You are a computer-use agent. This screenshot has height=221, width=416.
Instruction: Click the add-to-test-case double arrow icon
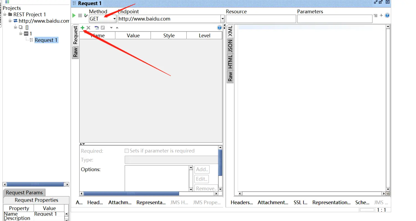[x=86, y=16]
